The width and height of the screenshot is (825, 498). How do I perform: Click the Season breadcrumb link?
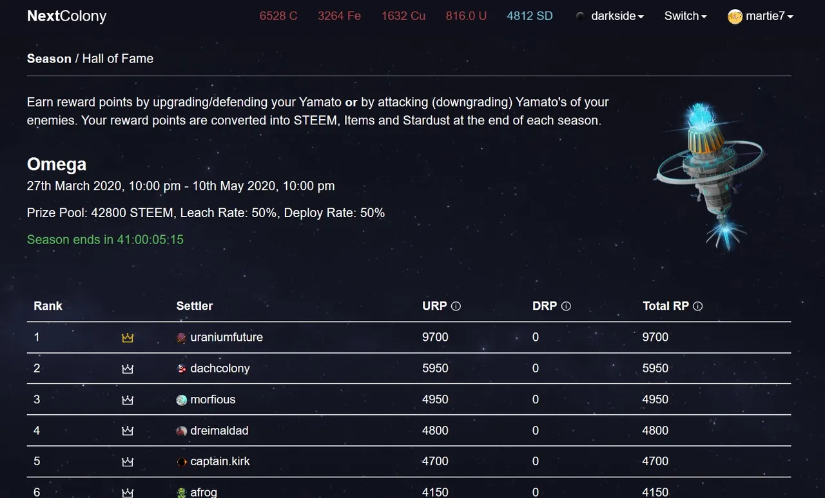(49, 59)
